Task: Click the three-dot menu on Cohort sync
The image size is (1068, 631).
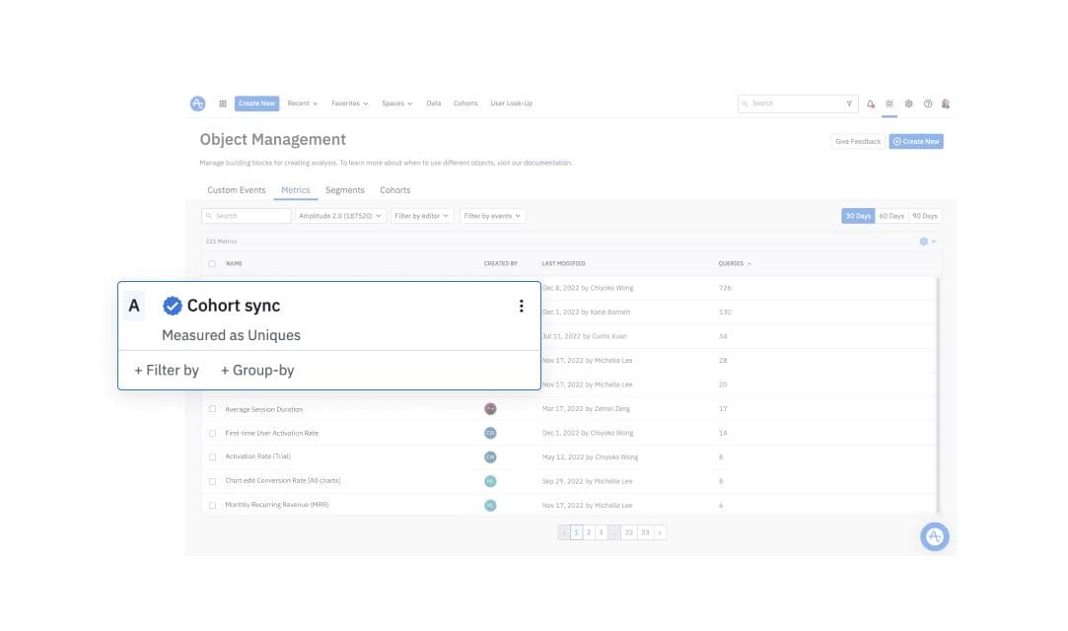Action: click(522, 307)
